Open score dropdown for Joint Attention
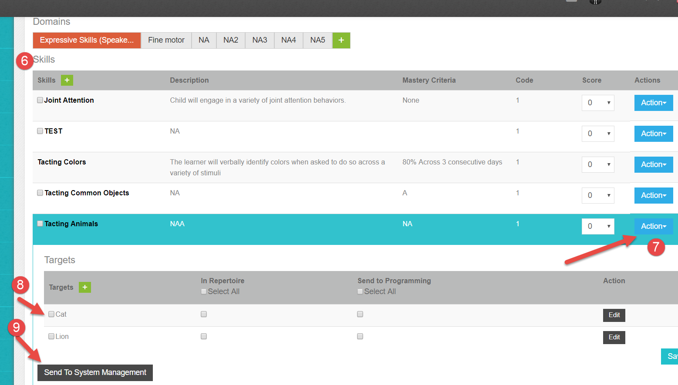This screenshot has width=678, height=385. tap(598, 103)
